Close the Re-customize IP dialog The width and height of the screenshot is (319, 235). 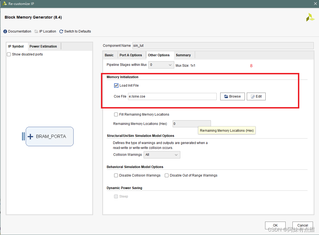[315, 4]
